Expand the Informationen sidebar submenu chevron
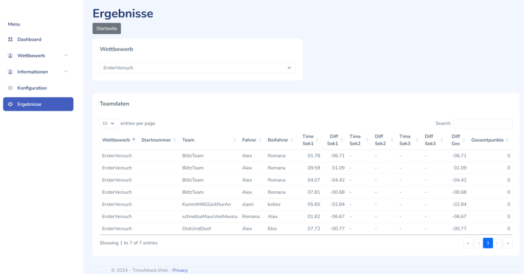 click(x=66, y=72)
